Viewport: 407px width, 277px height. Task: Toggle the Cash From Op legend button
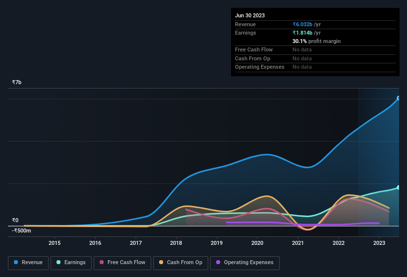(x=180, y=263)
